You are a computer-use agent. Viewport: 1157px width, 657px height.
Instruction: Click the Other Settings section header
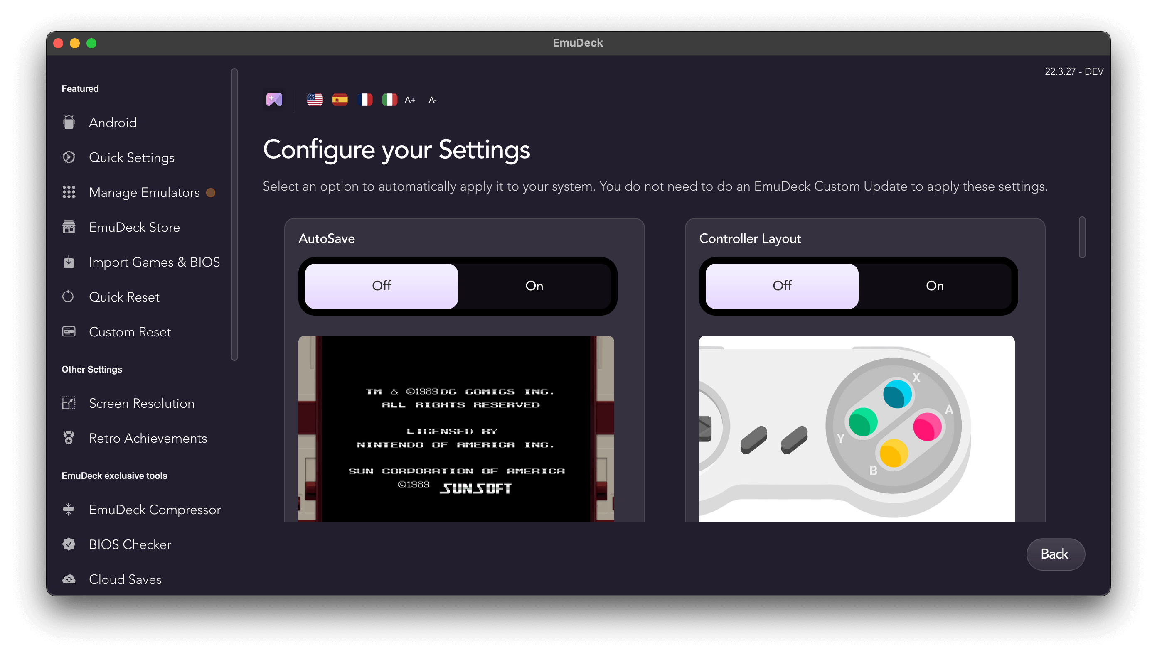[x=92, y=369]
